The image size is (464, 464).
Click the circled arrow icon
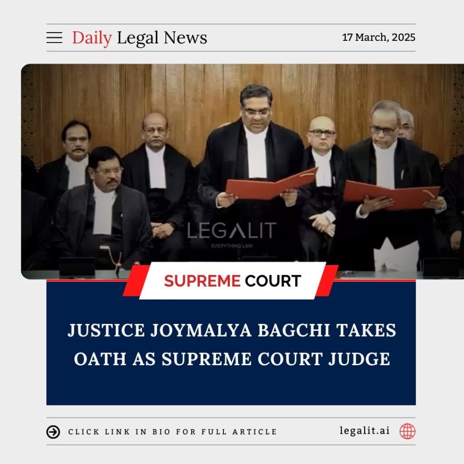point(53,432)
